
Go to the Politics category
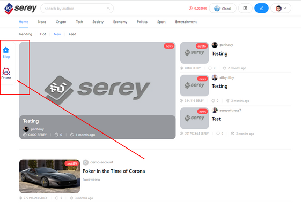tap(142, 22)
